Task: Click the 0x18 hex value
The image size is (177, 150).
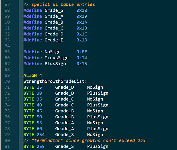Action: pyautogui.click(x=82, y=10)
